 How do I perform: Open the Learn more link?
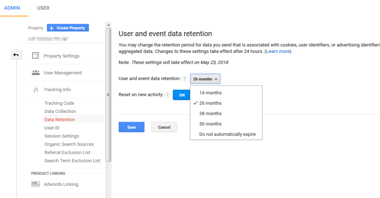point(278,51)
